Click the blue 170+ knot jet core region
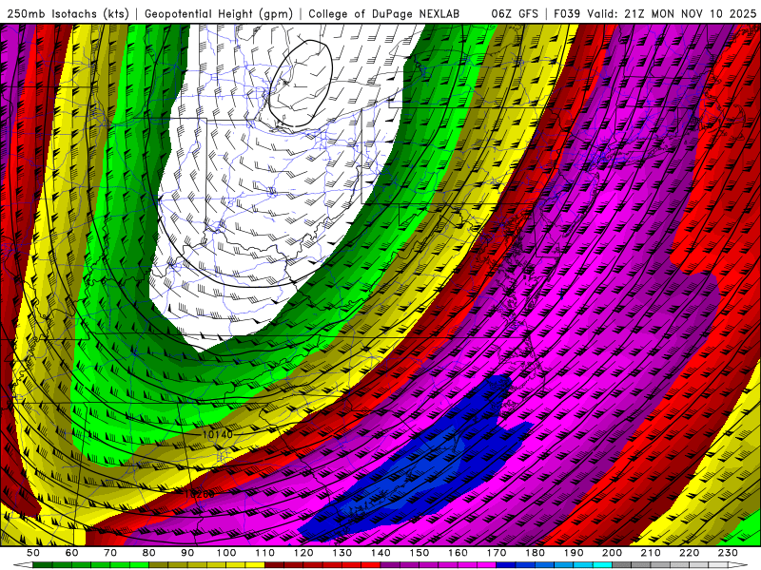The width and height of the screenshot is (761, 570). coord(418,465)
